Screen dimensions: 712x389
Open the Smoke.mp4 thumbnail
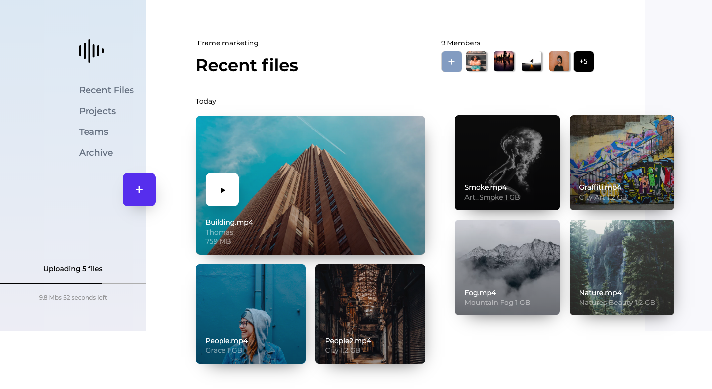click(507, 163)
